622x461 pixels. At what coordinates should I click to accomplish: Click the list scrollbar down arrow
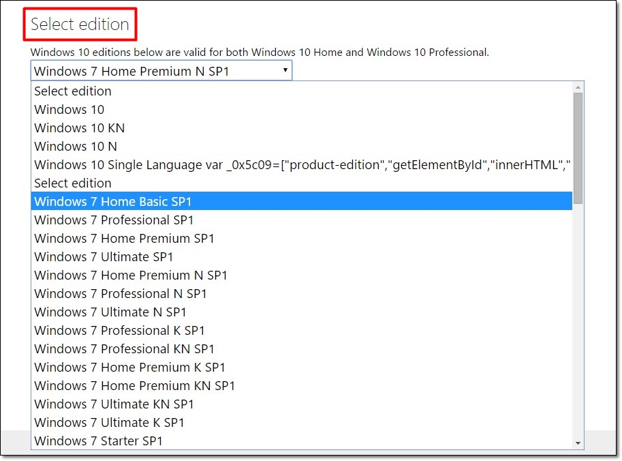(578, 443)
